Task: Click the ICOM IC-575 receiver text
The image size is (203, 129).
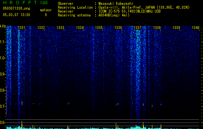Action: coord(129,11)
